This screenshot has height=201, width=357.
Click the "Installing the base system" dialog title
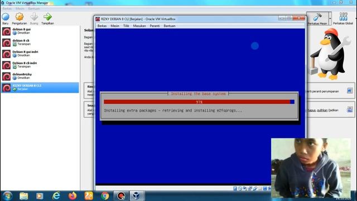coord(199,94)
